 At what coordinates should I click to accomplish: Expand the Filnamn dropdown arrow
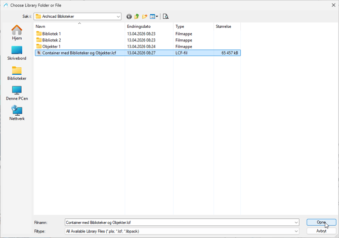click(296, 222)
